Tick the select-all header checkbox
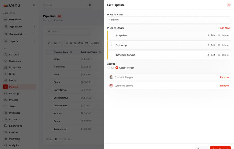Image resolution: width=234 pixels, height=149 pixels. pos(49,52)
